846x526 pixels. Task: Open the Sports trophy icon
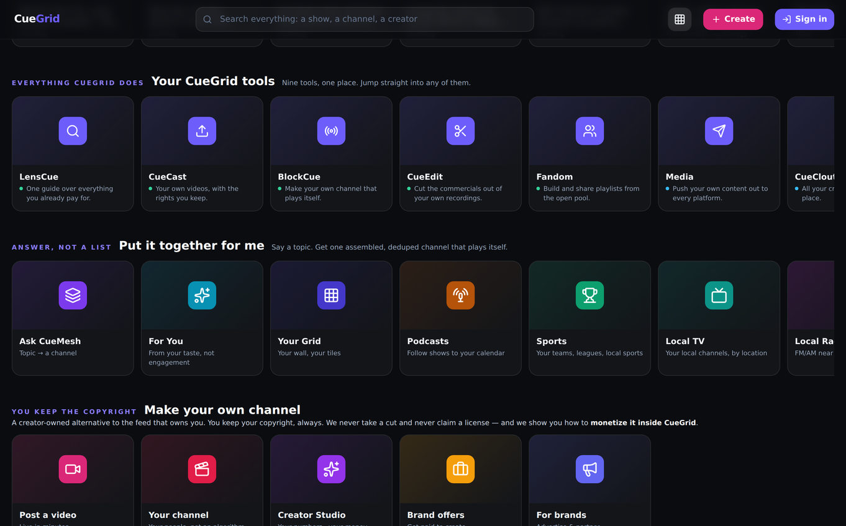point(589,295)
